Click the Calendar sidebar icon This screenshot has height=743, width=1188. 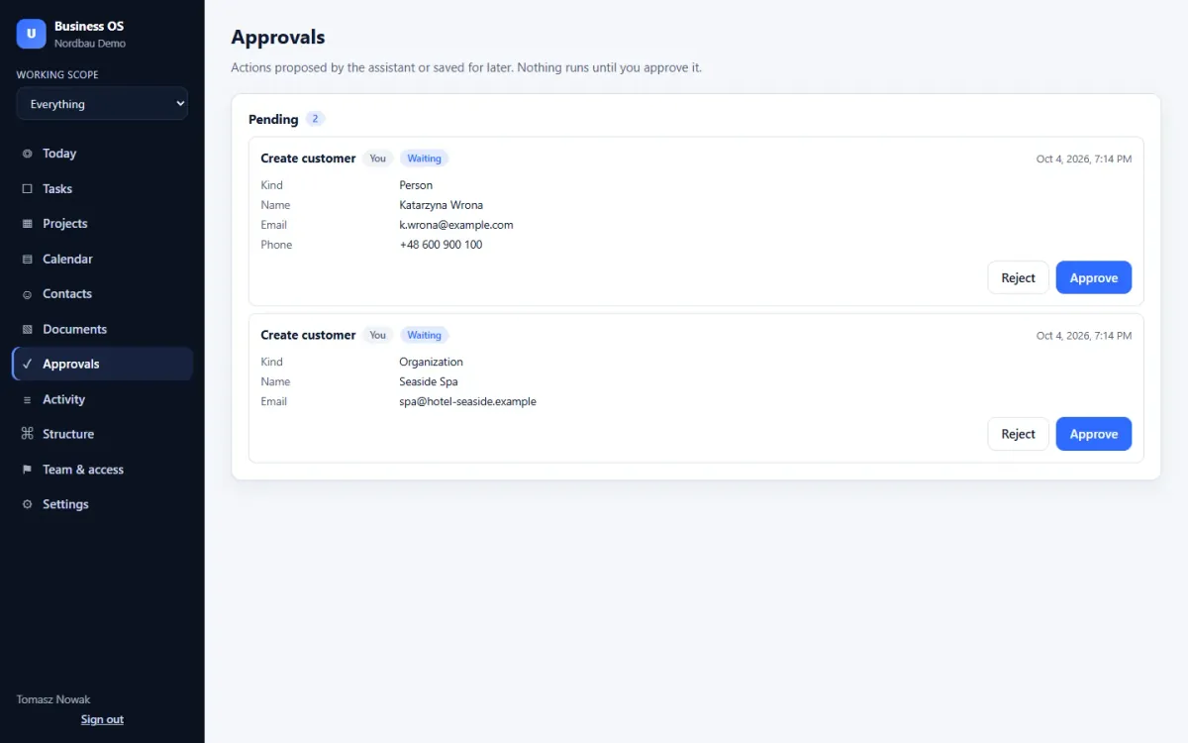tap(27, 259)
